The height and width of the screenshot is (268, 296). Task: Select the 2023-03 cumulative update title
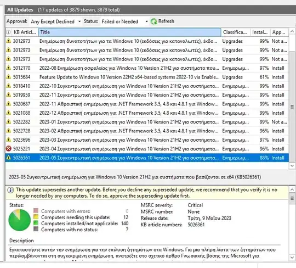tap(129, 140)
